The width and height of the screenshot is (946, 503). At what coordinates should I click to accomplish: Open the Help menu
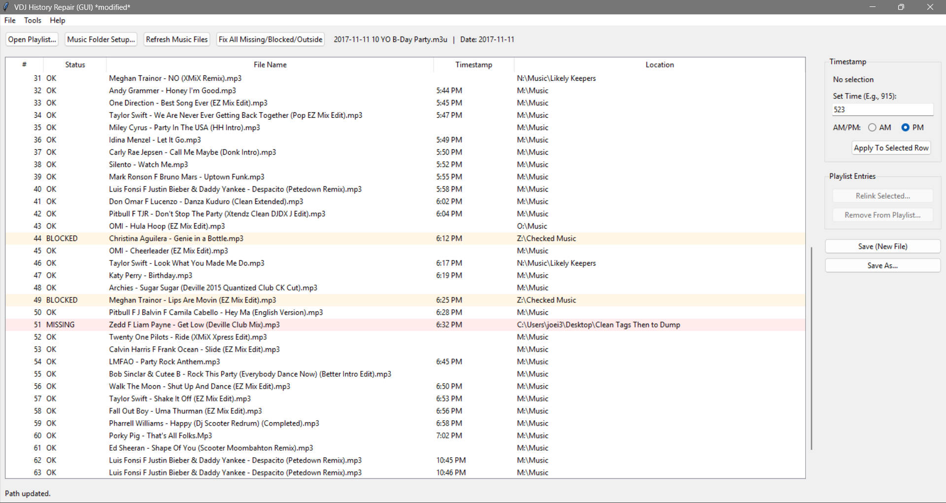click(x=57, y=20)
